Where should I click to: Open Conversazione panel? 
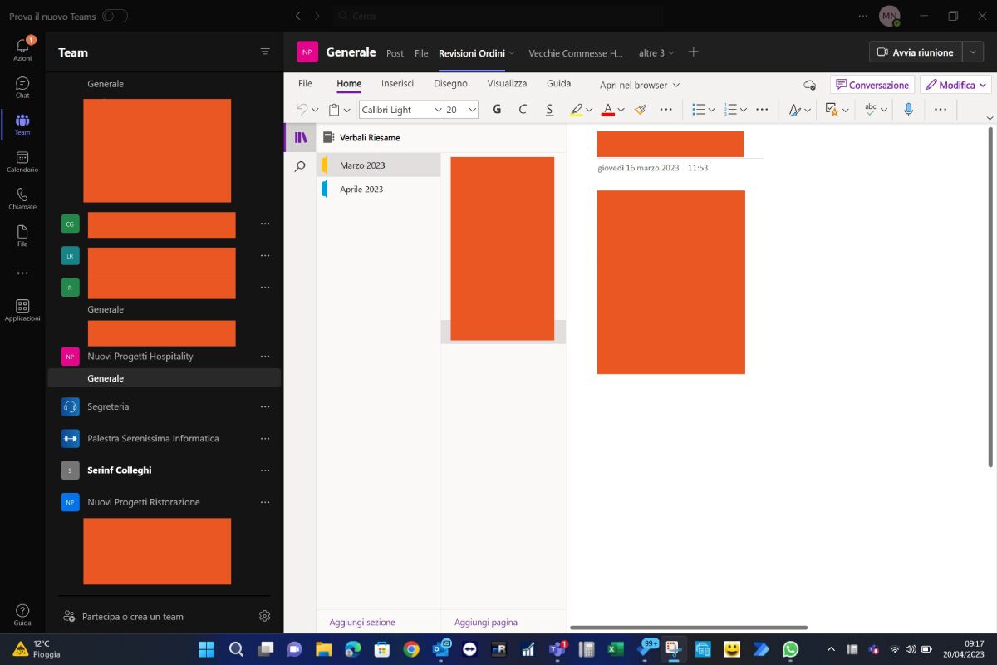coord(872,84)
